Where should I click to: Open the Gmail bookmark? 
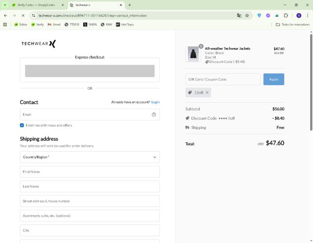click(x=54, y=24)
